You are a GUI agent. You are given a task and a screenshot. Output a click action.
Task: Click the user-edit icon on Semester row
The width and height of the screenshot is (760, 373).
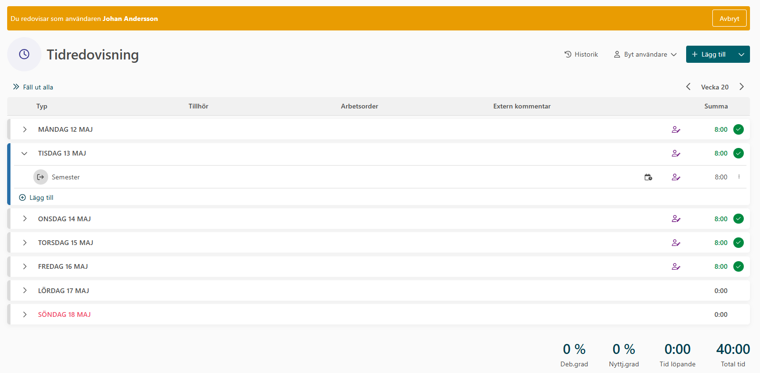tap(676, 177)
